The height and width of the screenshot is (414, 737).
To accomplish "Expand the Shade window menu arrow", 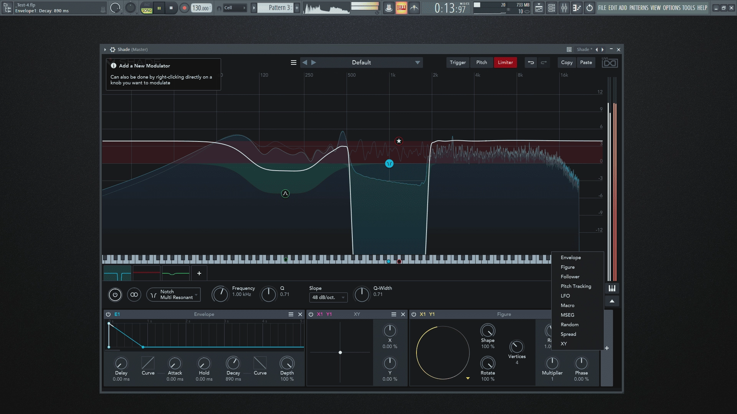I will pyautogui.click(x=105, y=49).
